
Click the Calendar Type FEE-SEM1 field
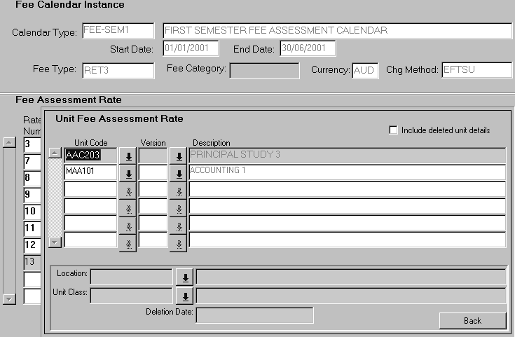point(118,30)
